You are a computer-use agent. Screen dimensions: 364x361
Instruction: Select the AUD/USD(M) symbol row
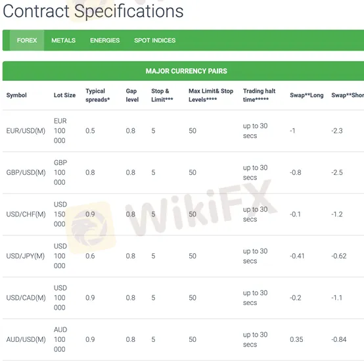(x=183, y=339)
